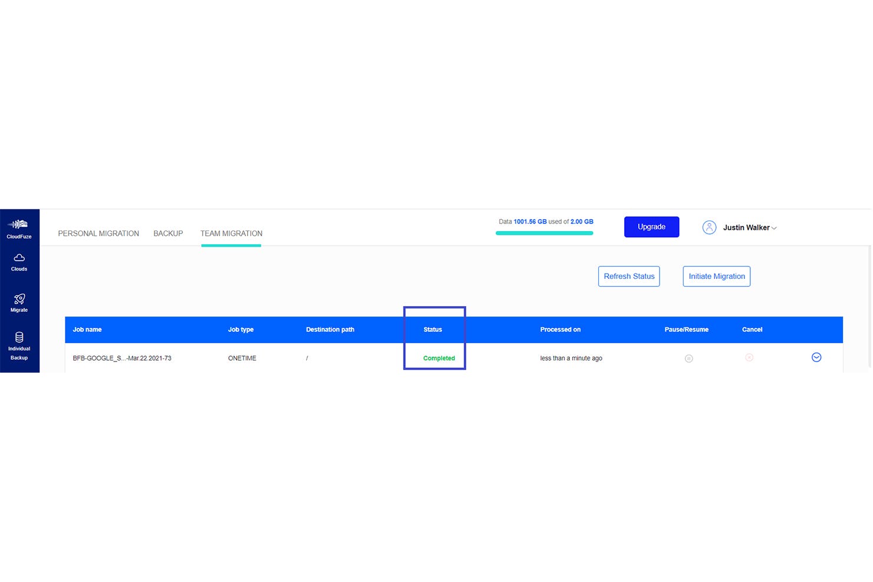The width and height of the screenshot is (873, 582).
Task: Click the green data usage progress bar
Action: (544, 233)
